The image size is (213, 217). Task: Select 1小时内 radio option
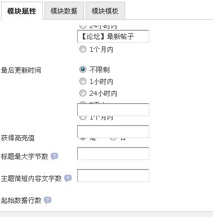[83, 81]
